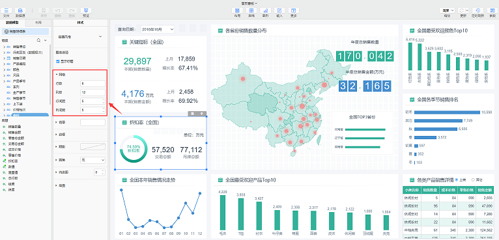This screenshot has height=240, width=499.
Task: Click the 输入 (input) component icon
Action: point(279,10)
